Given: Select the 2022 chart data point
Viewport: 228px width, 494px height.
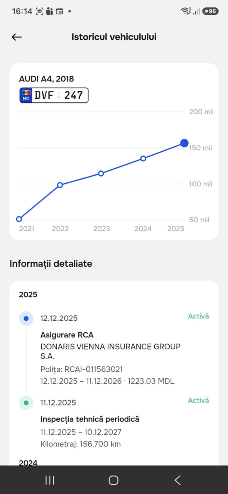Looking at the screenshot, I should [60, 185].
